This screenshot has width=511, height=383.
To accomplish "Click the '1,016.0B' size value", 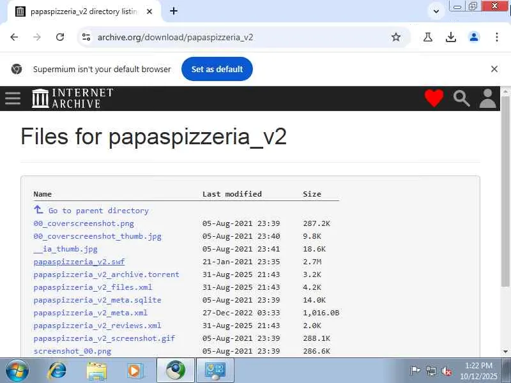I will point(321,313).
